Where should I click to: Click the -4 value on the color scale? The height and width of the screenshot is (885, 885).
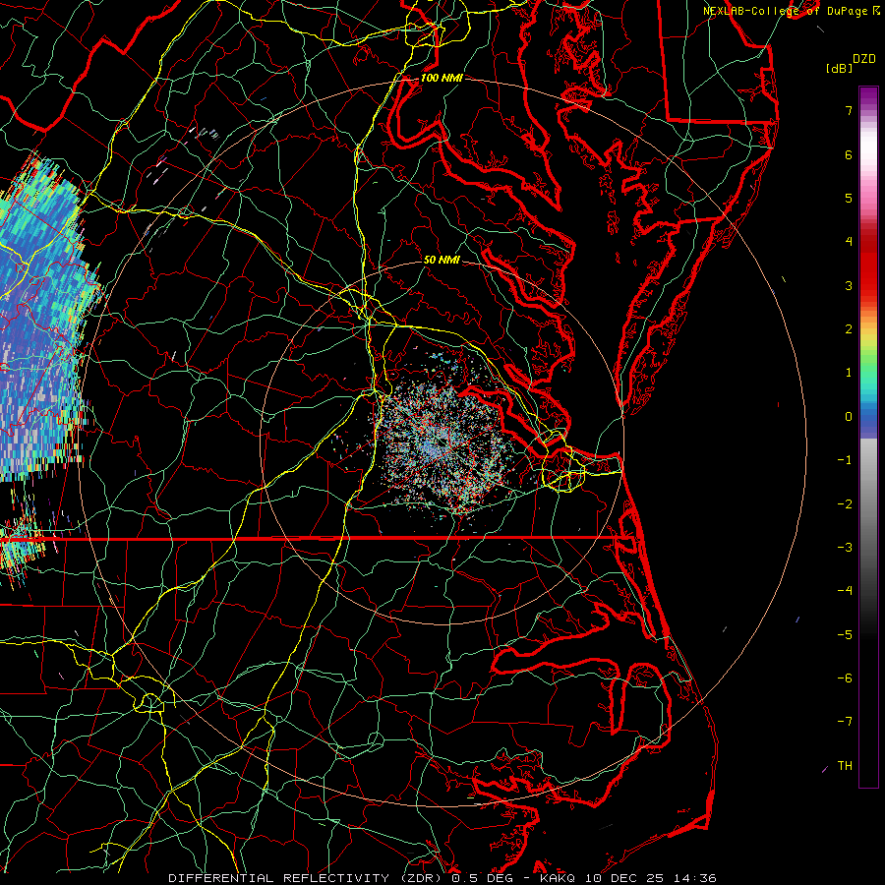tap(845, 591)
